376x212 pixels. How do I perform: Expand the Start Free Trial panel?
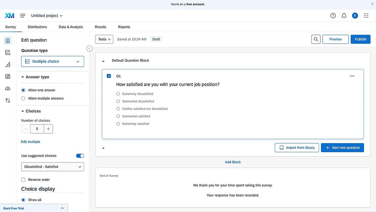[x=62, y=208]
